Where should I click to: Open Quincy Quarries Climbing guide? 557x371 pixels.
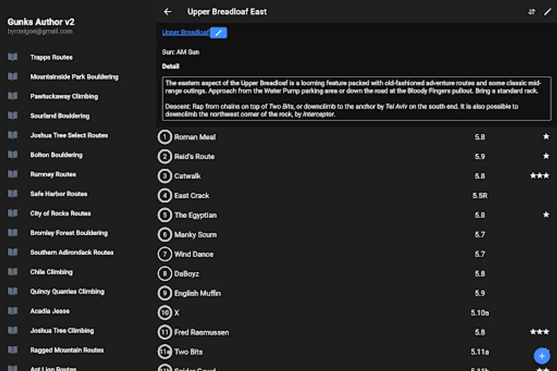(x=67, y=291)
